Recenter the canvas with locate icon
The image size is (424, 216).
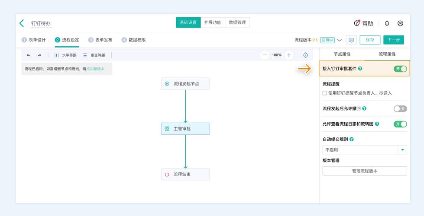305,55
